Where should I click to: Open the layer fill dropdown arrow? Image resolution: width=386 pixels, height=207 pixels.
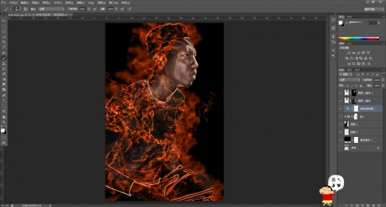point(383,85)
